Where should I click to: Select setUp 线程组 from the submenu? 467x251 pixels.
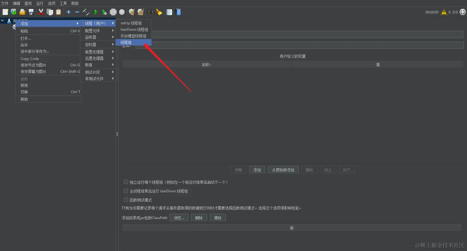click(134, 23)
